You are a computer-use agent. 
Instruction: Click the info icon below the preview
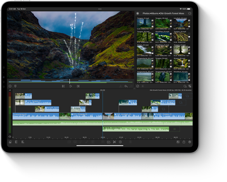[10, 86]
